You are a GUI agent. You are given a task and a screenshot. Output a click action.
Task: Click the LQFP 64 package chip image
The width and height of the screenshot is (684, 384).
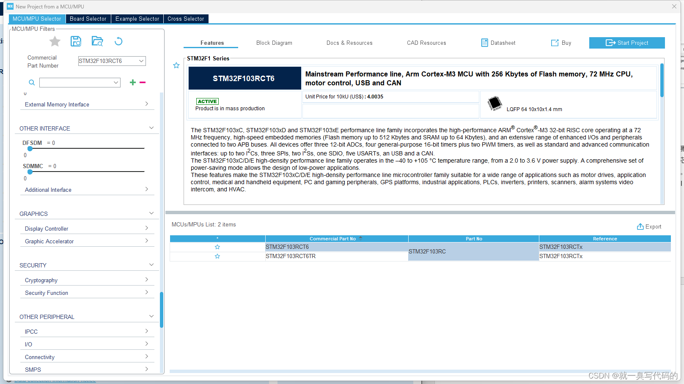tap(494, 103)
